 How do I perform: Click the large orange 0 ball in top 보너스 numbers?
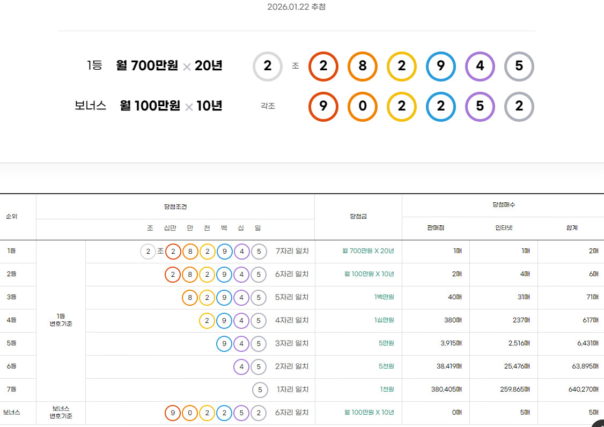pyautogui.click(x=363, y=106)
